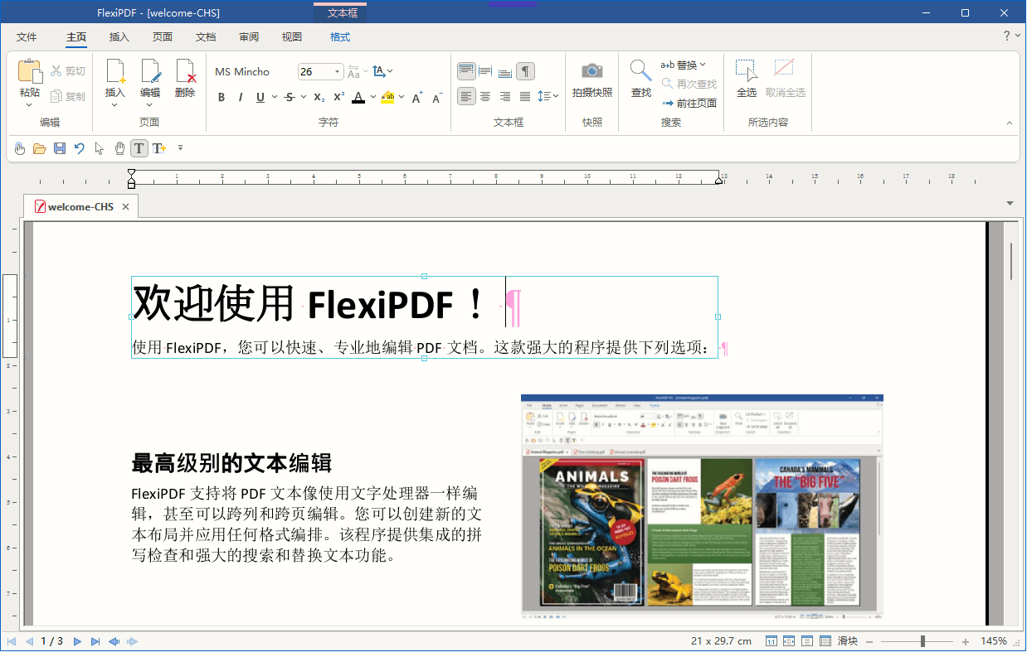This screenshot has width=1027, height=652.
Task: Open the document tabs list dropdown arrow
Action: point(1010,203)
